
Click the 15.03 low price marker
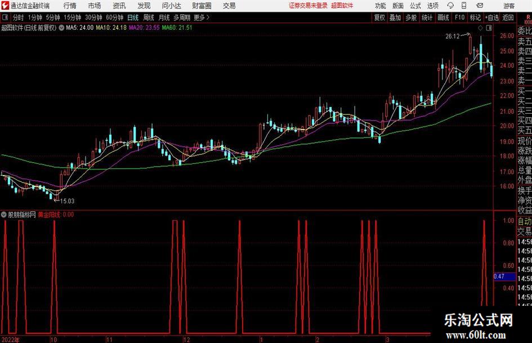pyautogui.click(x=67, y=201)
